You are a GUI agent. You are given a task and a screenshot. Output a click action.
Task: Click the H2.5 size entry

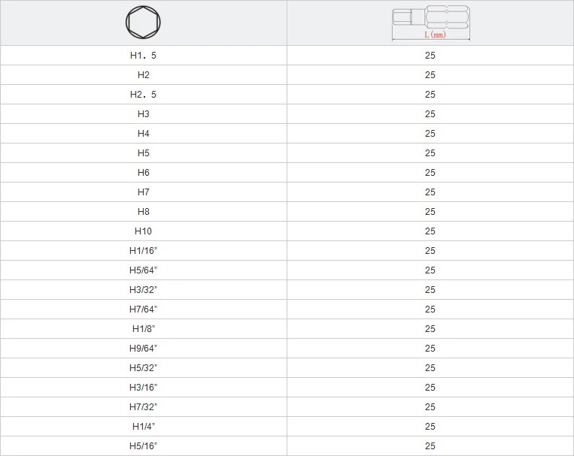(x=143, y=95)
